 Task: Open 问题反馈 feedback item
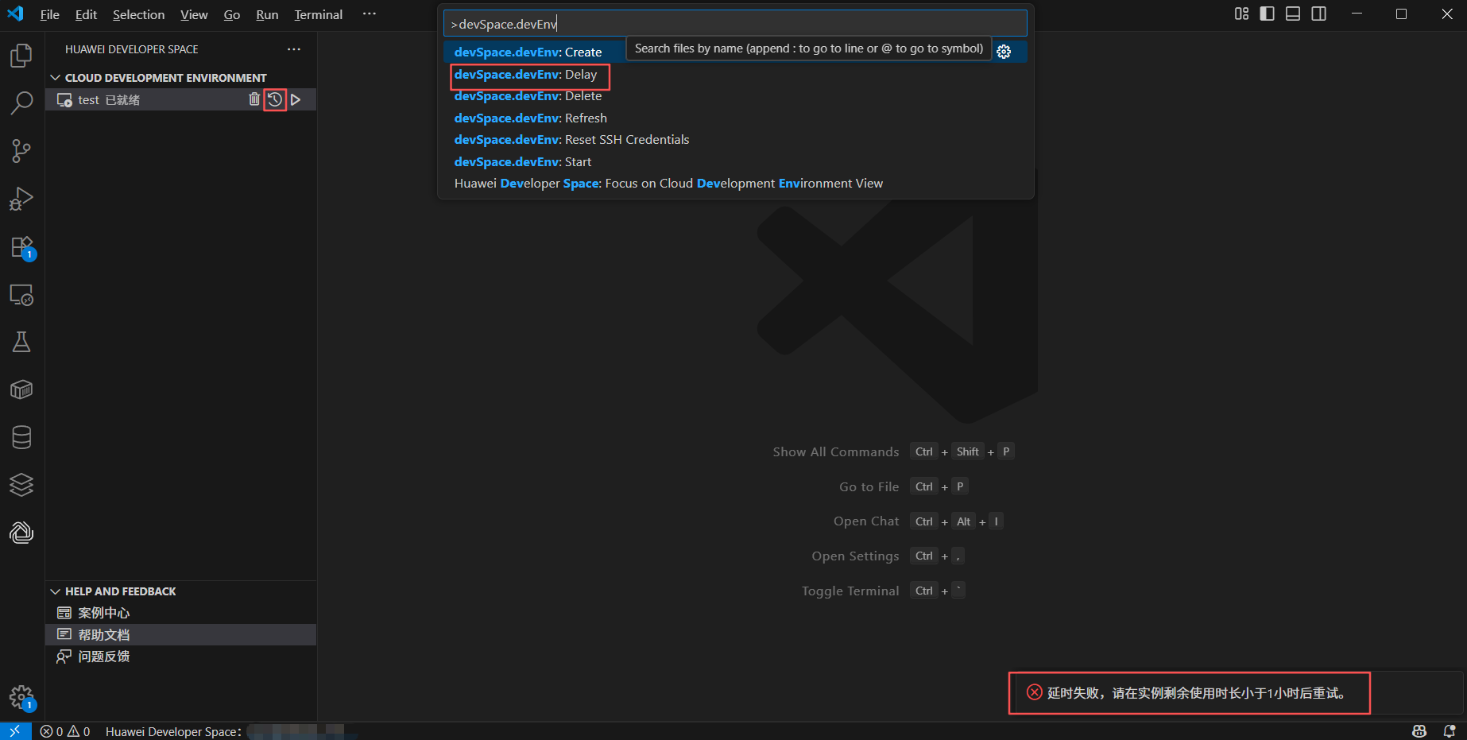point(181,657)
